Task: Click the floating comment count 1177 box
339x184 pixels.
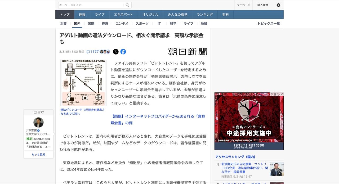Action: tap(38, 113)
